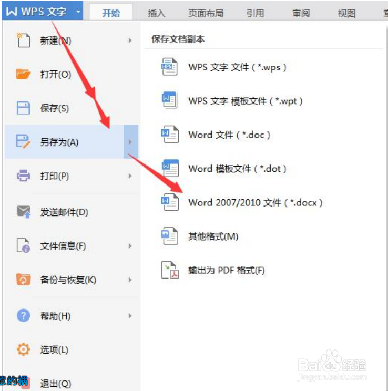Open the 引用 tab

(255, 13)
